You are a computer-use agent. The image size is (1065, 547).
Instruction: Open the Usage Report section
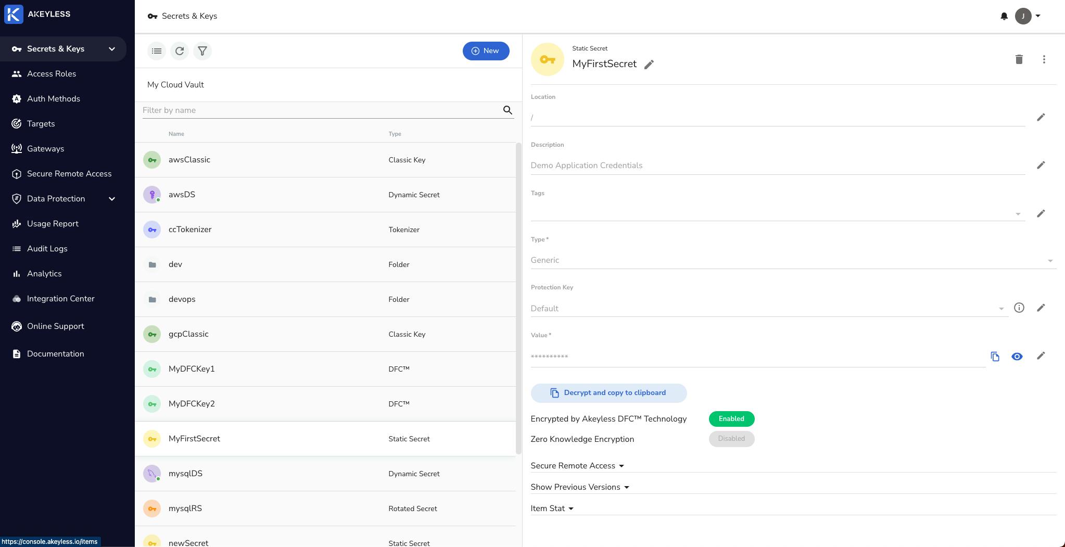(x=52, y=223)
